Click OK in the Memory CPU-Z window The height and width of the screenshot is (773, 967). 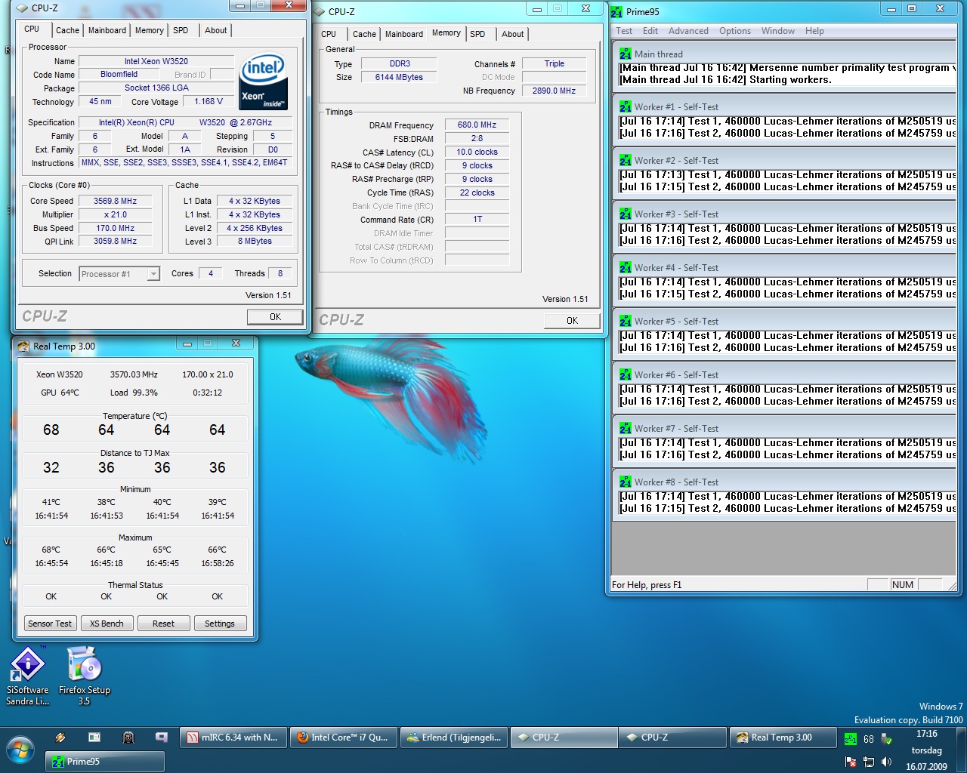click(572, 321)
